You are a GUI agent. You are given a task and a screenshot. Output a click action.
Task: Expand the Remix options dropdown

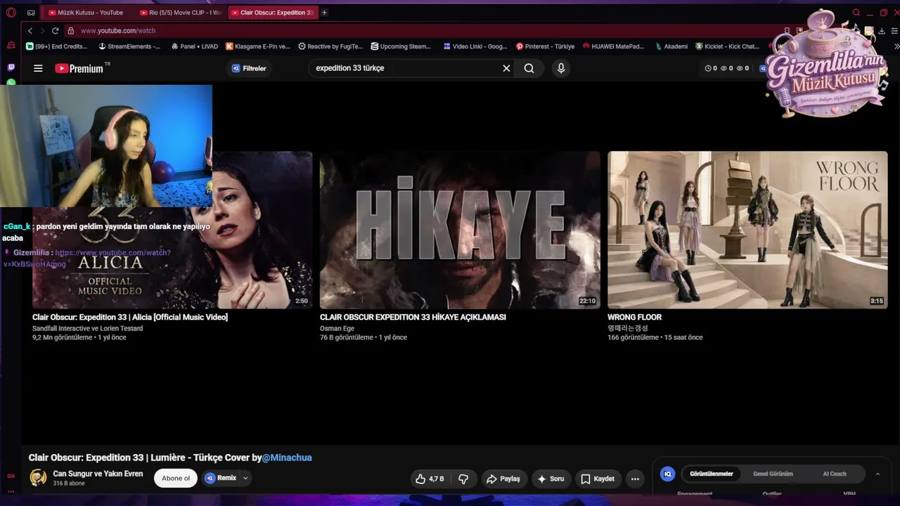point(245,478)
